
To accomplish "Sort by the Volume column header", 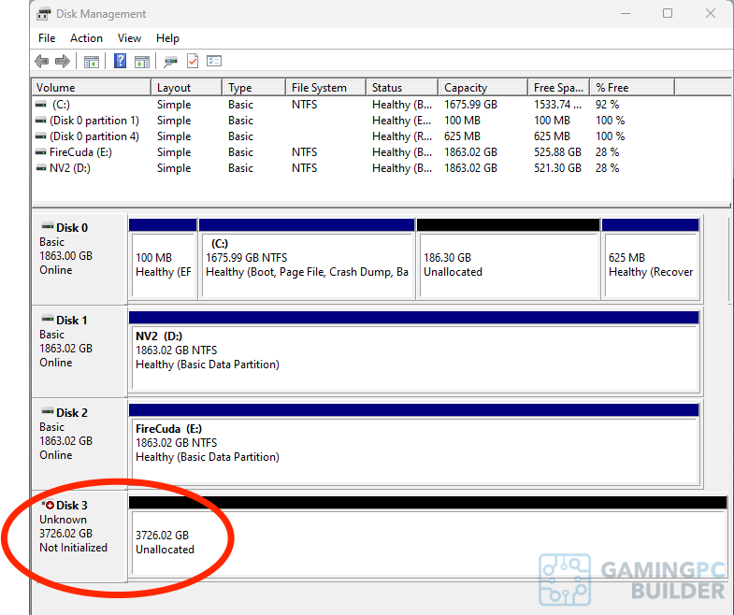I will point(92,88).
